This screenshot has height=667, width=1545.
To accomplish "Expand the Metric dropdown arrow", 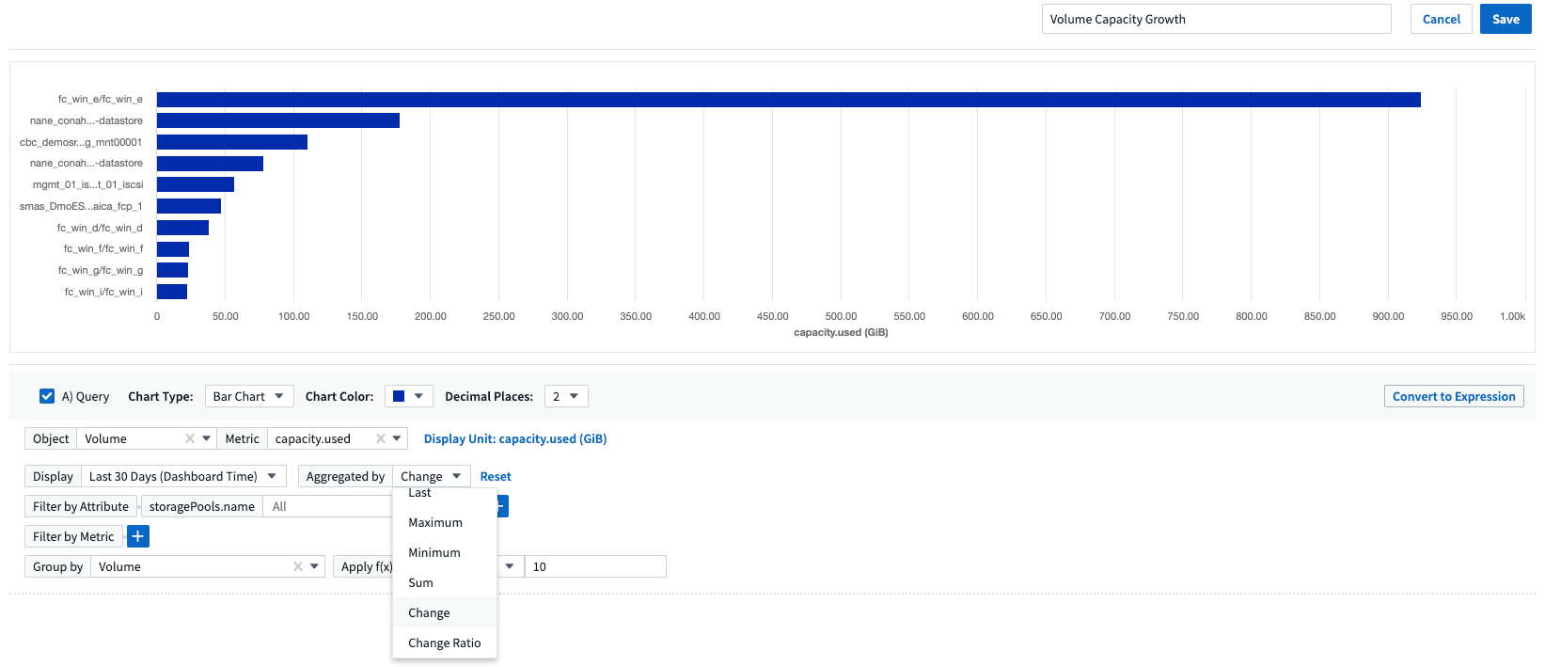I will [x=397, y=438].
